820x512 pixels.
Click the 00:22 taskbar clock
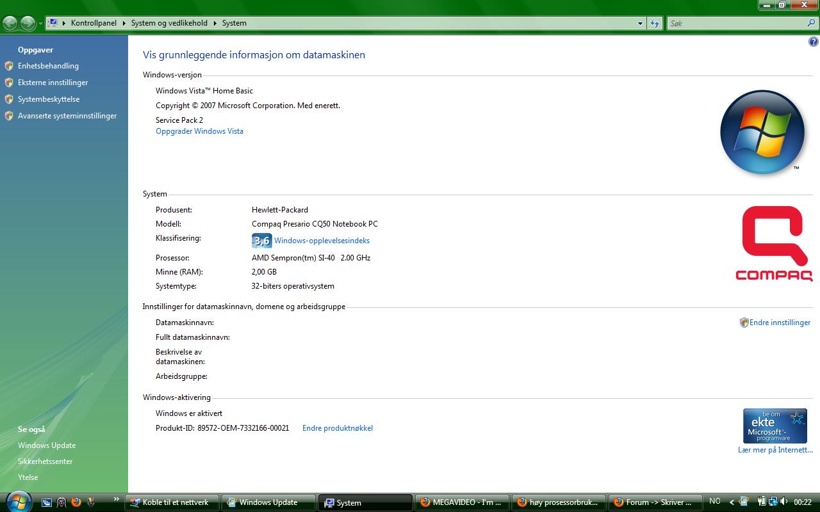point(803,502)
